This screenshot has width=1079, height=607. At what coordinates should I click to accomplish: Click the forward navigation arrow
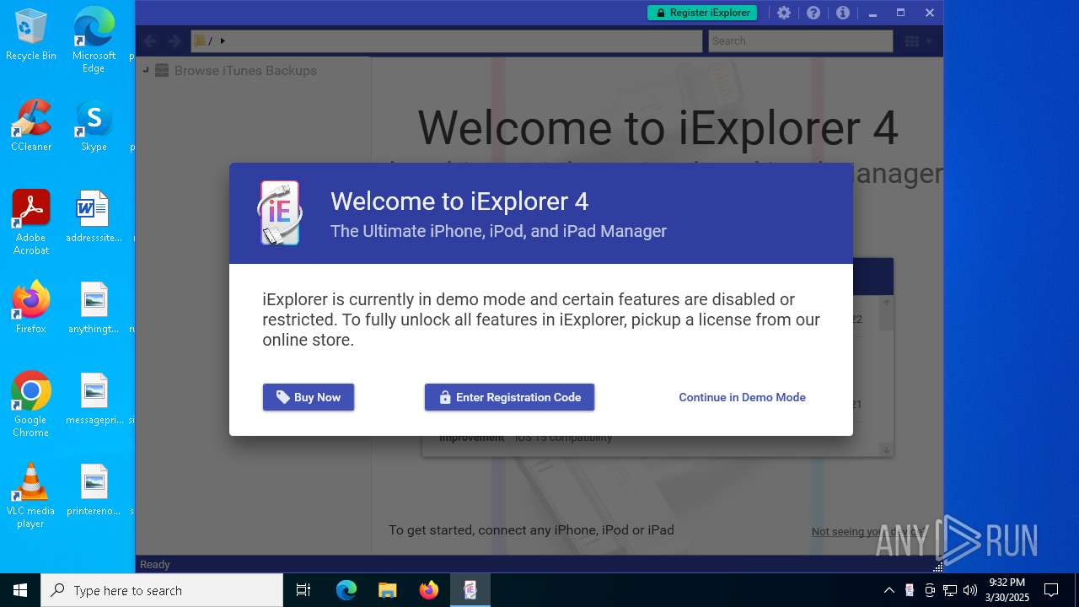174,40
